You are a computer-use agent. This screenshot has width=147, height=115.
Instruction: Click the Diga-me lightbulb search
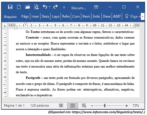point(133,16)
